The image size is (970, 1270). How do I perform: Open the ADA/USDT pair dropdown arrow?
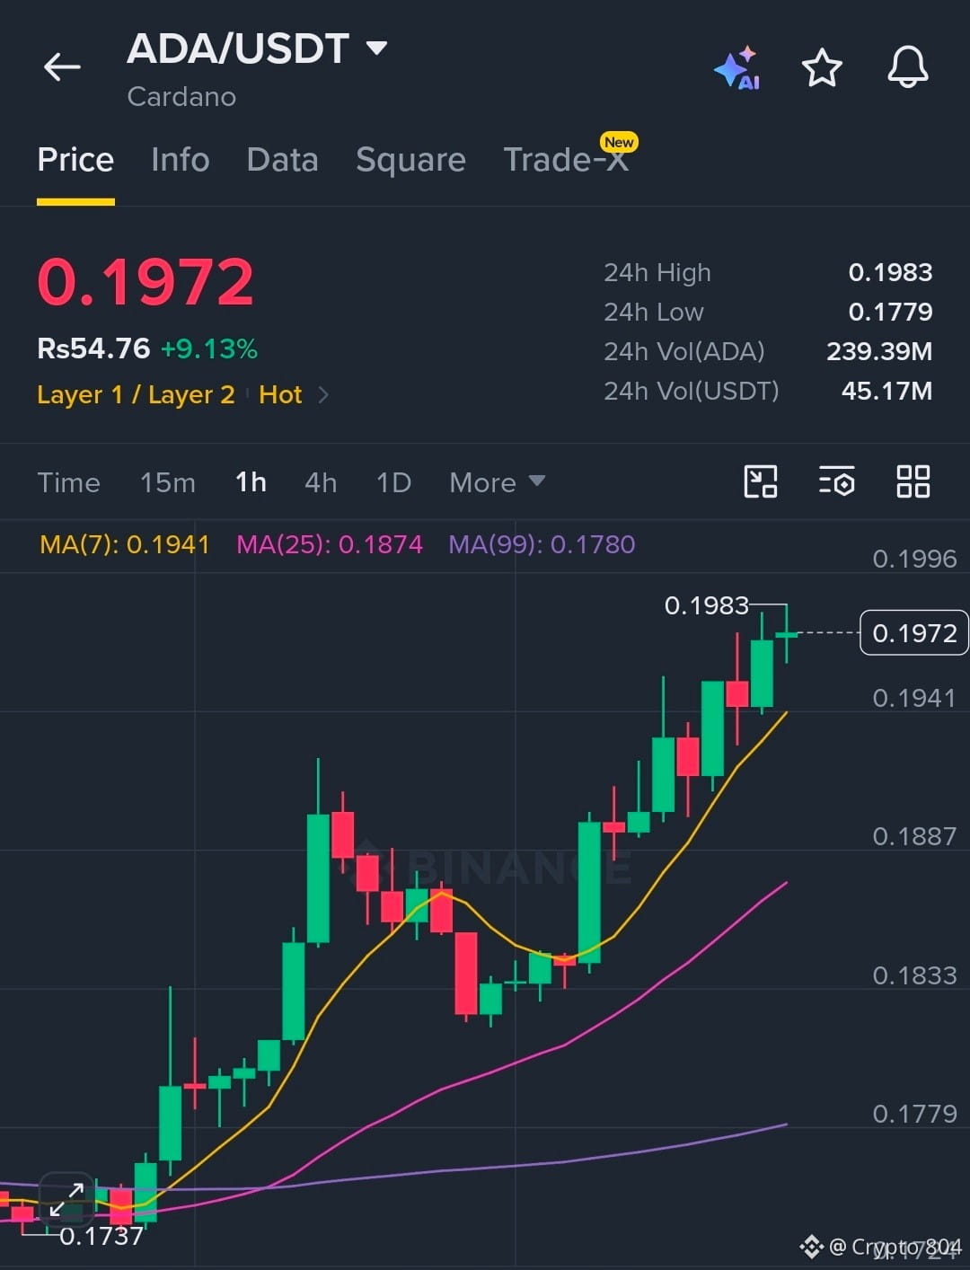pos(377,48)
